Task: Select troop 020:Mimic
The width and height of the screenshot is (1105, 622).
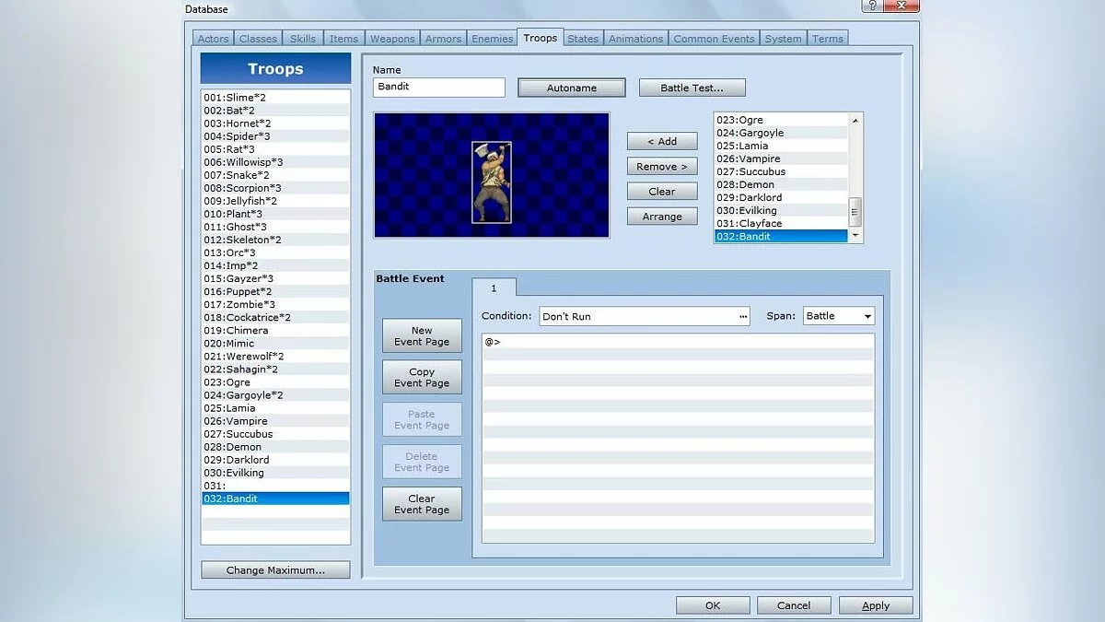Action: click(275, 343)
